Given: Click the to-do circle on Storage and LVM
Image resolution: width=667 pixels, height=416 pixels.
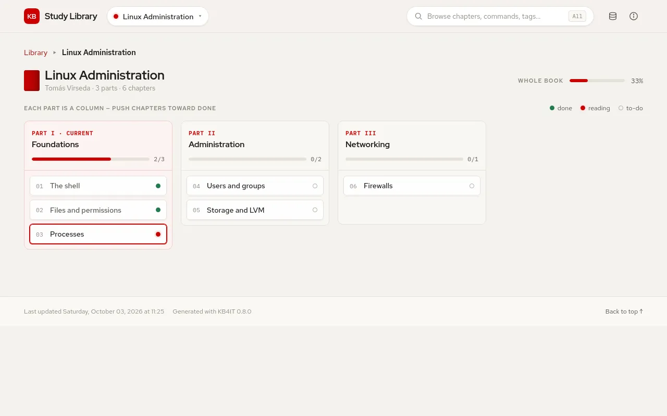Looking at the screenshot, I should coord(315,210).
